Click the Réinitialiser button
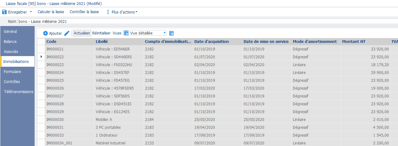The height and width of the screenshot is (146, 398). click(101, 33)
